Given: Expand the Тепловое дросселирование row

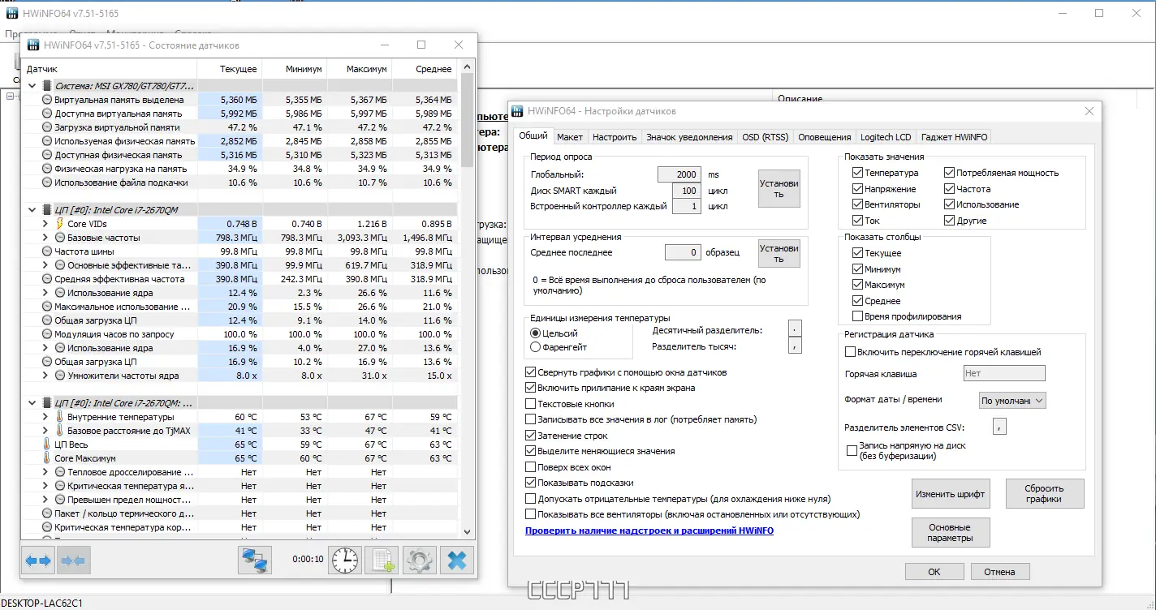Looking at the screenshot, I should click(45, 472).
